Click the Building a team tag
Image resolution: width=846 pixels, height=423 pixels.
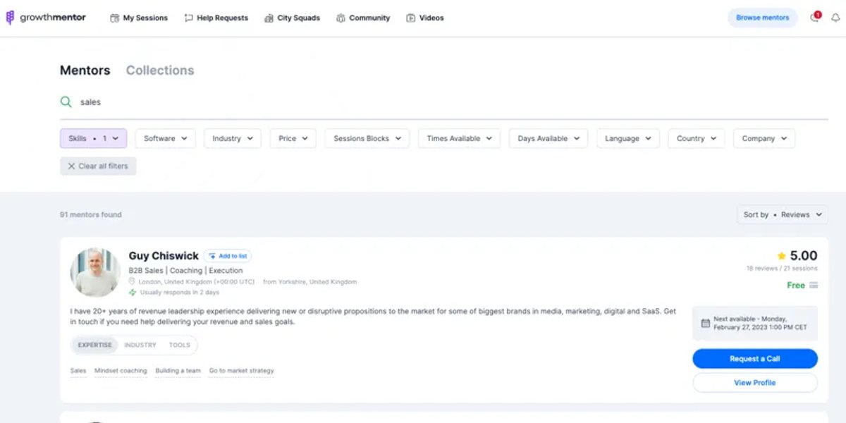178,371
